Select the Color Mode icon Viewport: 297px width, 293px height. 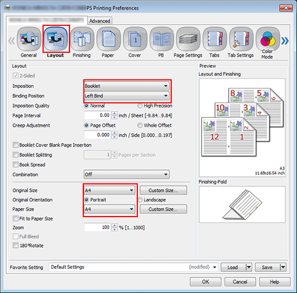(x=268, y=39)
